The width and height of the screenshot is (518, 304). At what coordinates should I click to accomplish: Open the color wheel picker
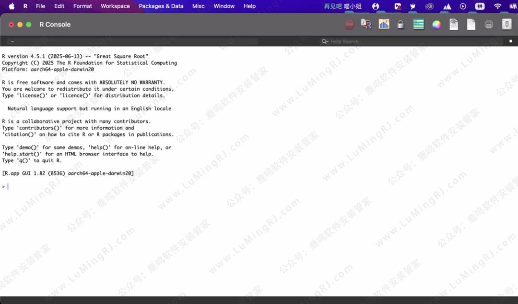[436, 24]
